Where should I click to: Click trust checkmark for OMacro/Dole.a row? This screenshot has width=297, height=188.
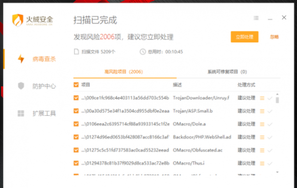coord(270,124)
